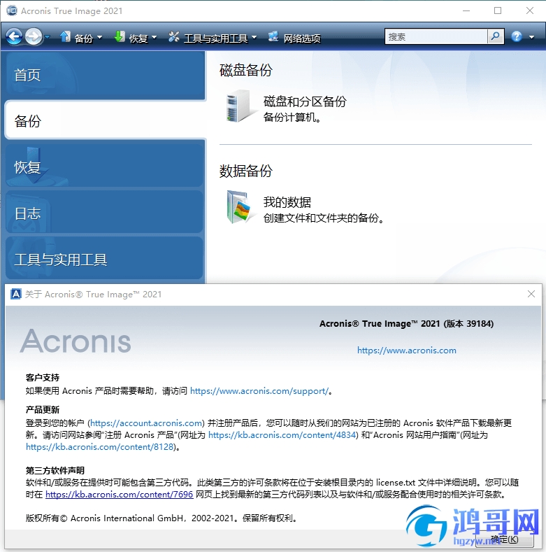
Task: Click the 备份 toolbar icon
Action: tap(65, 36)
